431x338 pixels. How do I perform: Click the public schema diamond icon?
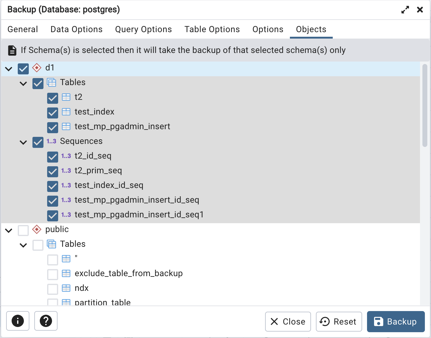coord(37,229)
